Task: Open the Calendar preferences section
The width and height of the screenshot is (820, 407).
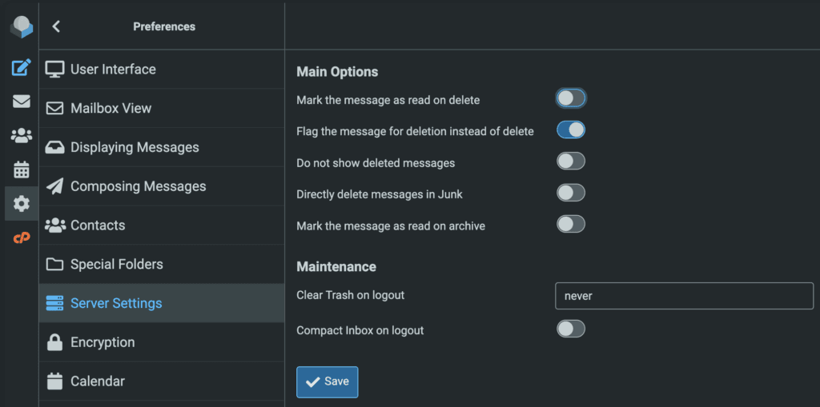Action: click(162, 381)
